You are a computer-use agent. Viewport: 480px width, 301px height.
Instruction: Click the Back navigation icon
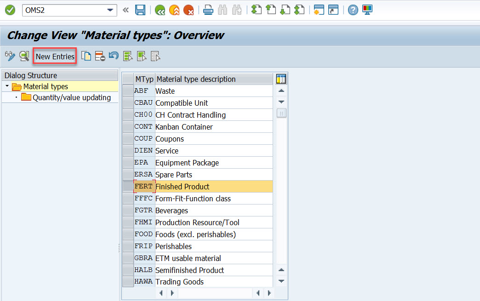pyautogui.click(x=160, y=10)
